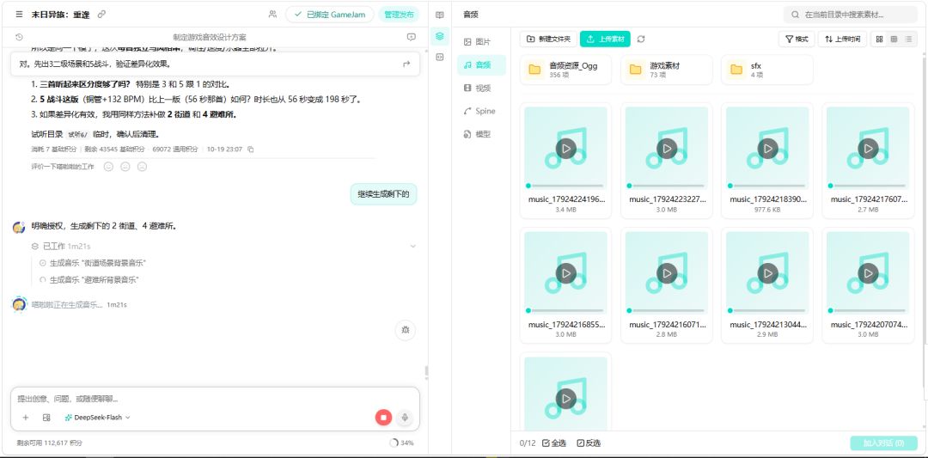Viewport: 928px width, 458px height.
Task: Open the sfx folder
Action: point(767,70)
